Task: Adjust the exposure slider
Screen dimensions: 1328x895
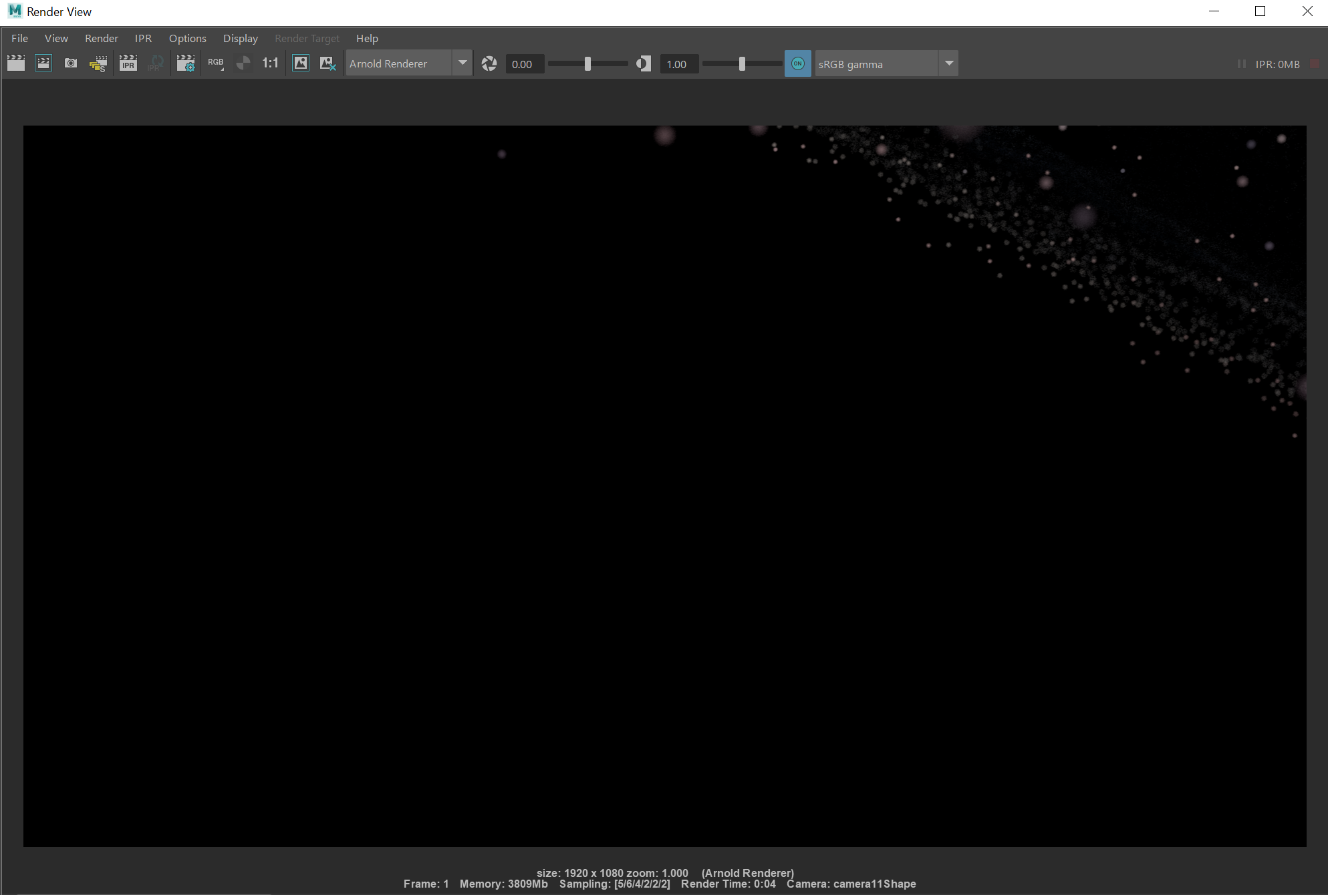Action: coord(587,64)
